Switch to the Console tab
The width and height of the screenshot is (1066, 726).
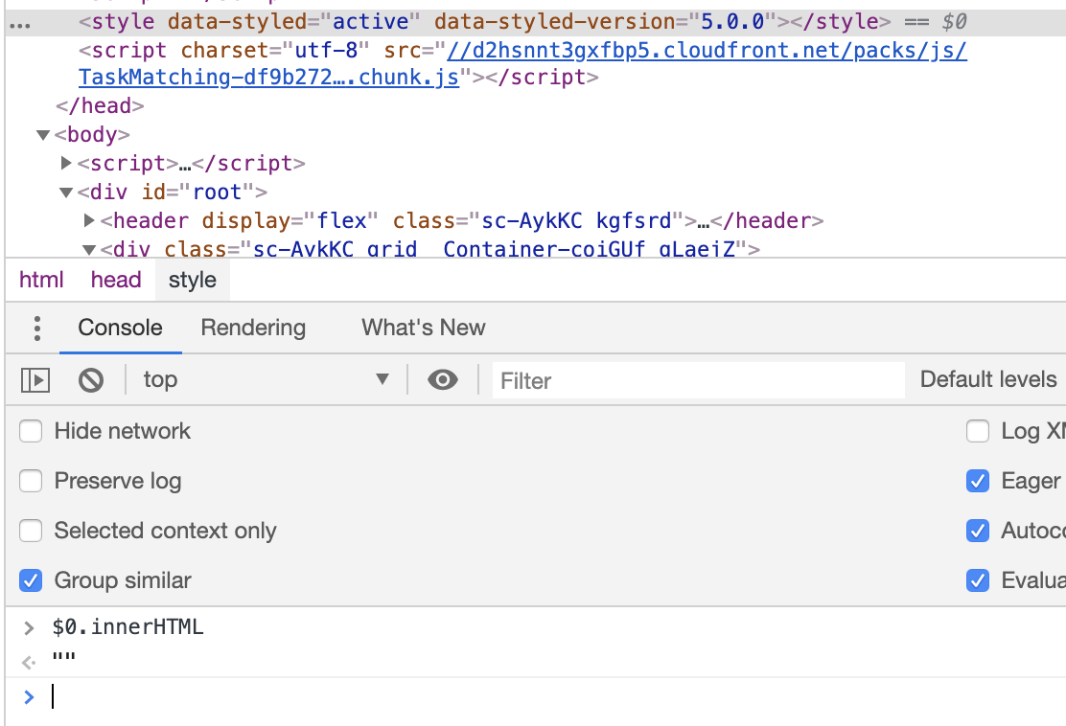point(121,328)
